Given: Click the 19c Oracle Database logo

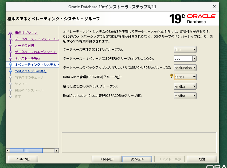Looking at the screenshot, I should pos(193,19).
